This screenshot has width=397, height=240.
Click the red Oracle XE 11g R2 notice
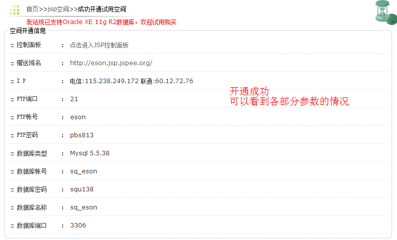(x=101, y=22)
